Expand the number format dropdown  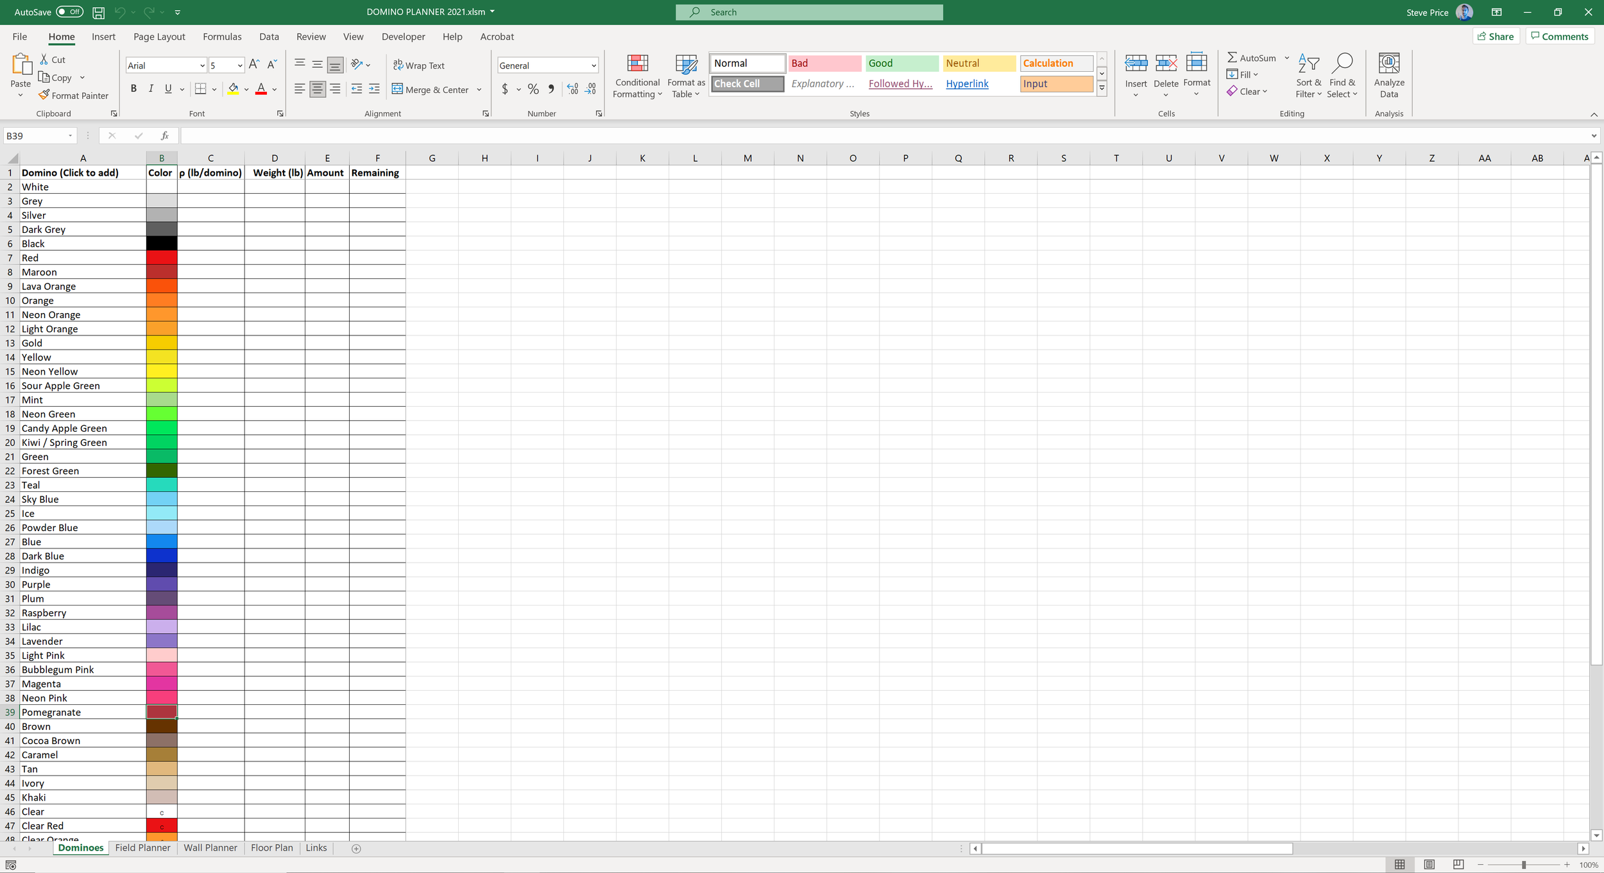593,65
